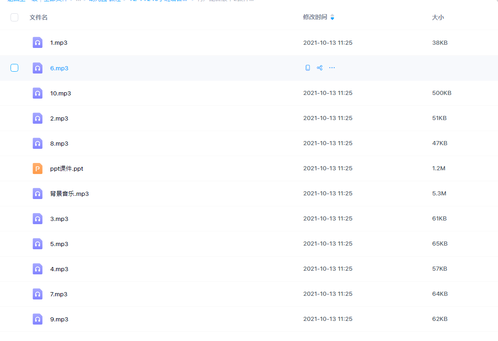Click the share icon for 6.mp3

320,68
